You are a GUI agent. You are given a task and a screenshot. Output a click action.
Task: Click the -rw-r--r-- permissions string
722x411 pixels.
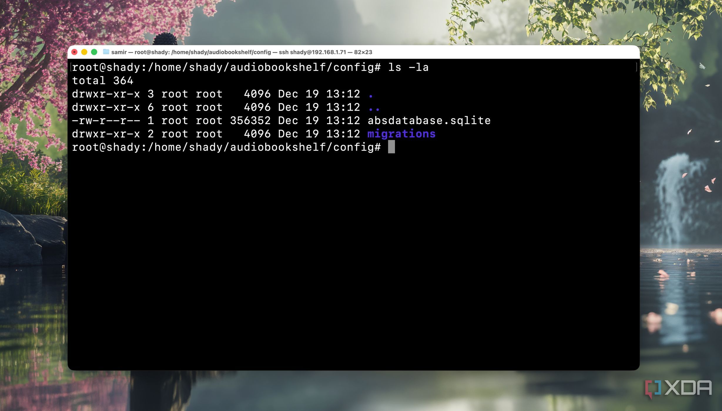point(106,121)
